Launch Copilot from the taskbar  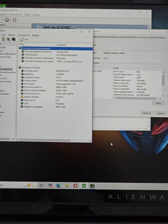click(x=50, y=185)
